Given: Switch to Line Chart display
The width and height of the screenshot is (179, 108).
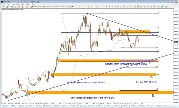Looking at the screenshot, I should pos(141,7).
